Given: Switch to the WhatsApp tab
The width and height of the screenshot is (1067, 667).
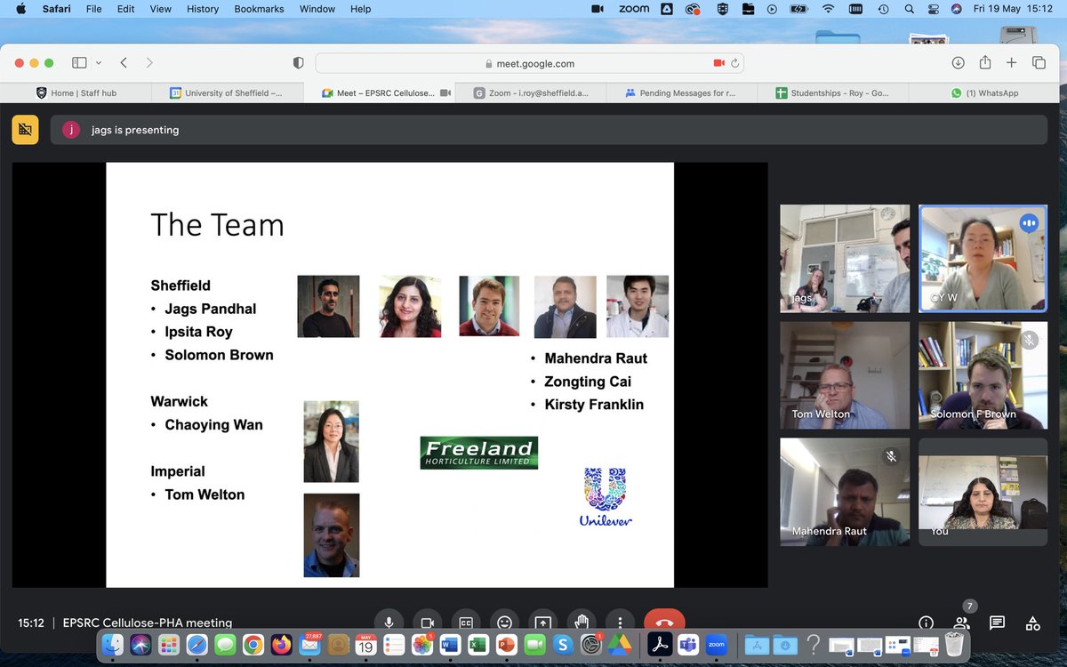Looking at the screenshot, I should [984, 92].
